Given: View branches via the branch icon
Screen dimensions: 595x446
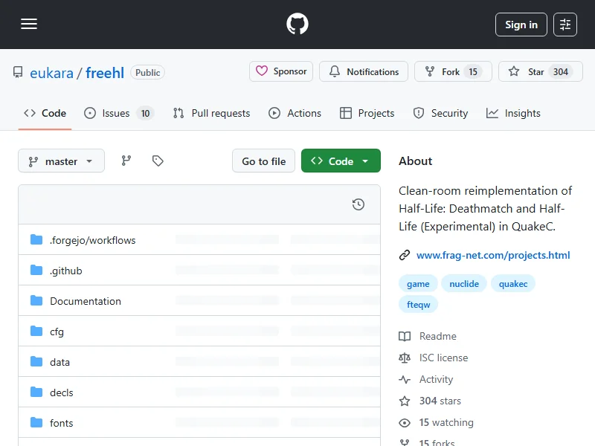Looking at the screenshot, I should click(126, 161).
